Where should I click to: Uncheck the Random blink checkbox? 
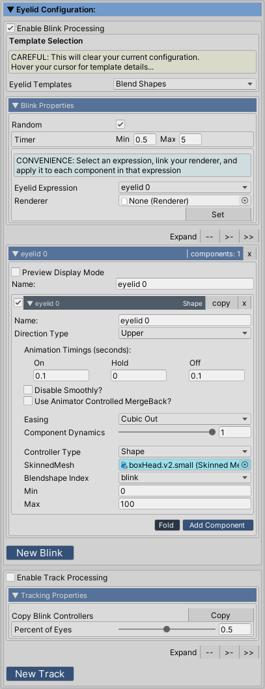120,124
